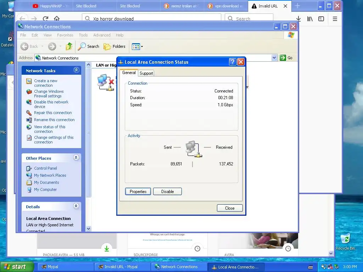Open the Favorites menu

(65, 35)
